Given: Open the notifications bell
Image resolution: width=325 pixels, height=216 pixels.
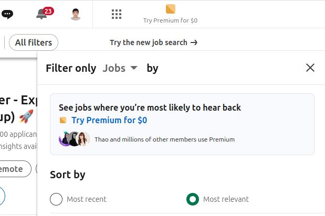Looking at the screenshot, I should (x=41, y=14).
